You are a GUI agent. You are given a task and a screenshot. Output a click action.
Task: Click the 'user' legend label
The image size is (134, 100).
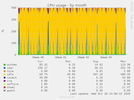tap(10, 68)
